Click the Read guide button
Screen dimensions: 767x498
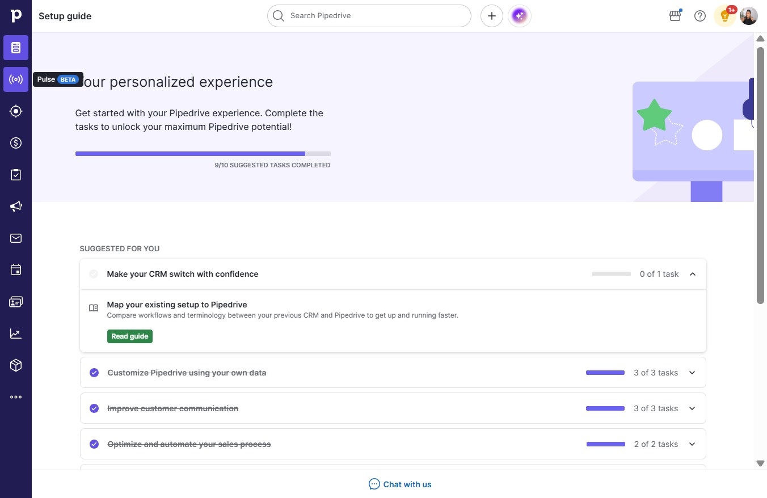pyautogui.click(x=130, y=336)
